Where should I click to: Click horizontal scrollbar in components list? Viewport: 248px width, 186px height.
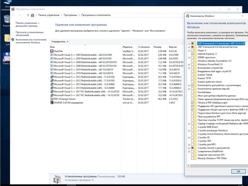219,166
